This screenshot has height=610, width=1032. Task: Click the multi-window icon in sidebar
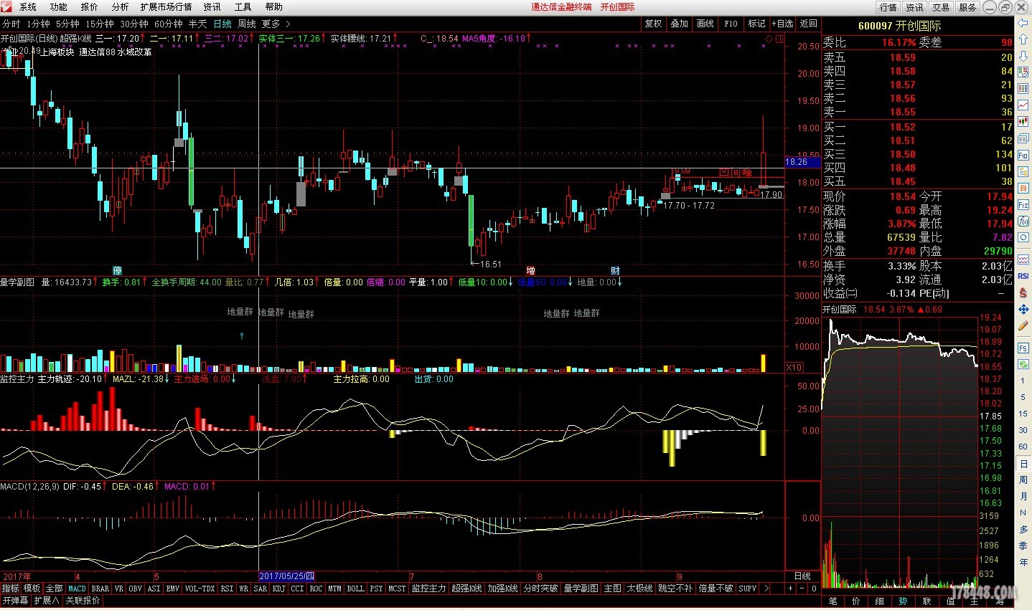tap(1023, 138)
